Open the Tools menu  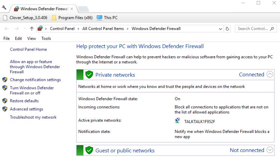[46, 38]
